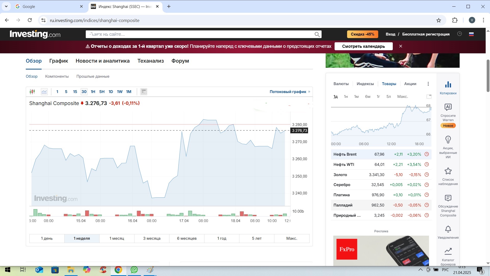Select 30 minute chart interval
Image resolution: width=490 pixels, height=276 pixels.
point(84,91)
